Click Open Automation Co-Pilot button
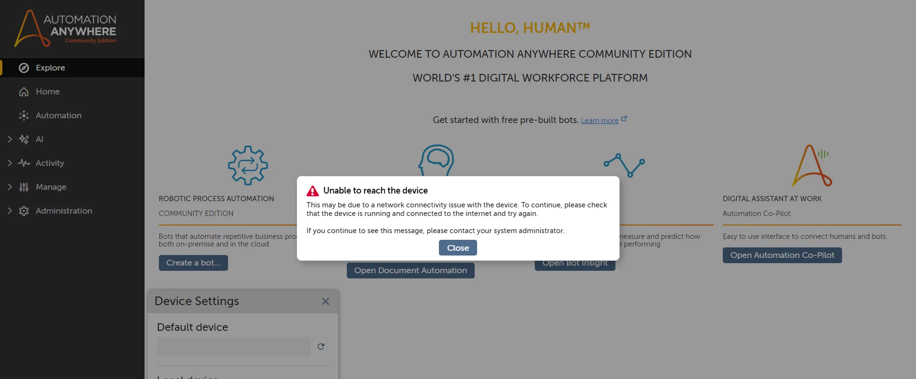Image resolution: width=916 pixels, height=379 pixels. pos(782,255)
